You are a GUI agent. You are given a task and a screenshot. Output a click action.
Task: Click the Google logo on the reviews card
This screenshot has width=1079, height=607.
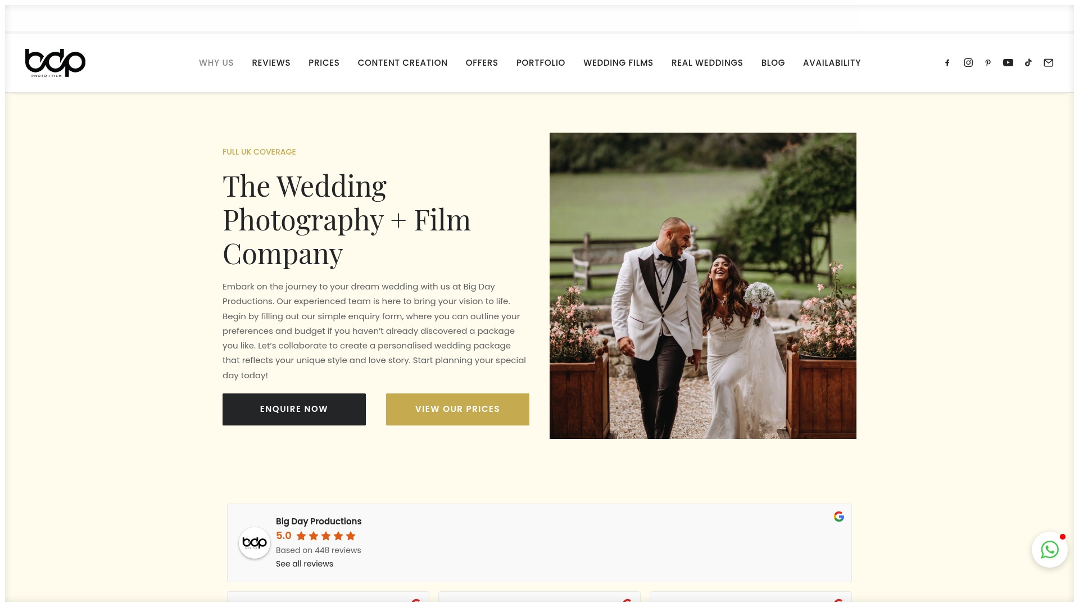point(838,517)
